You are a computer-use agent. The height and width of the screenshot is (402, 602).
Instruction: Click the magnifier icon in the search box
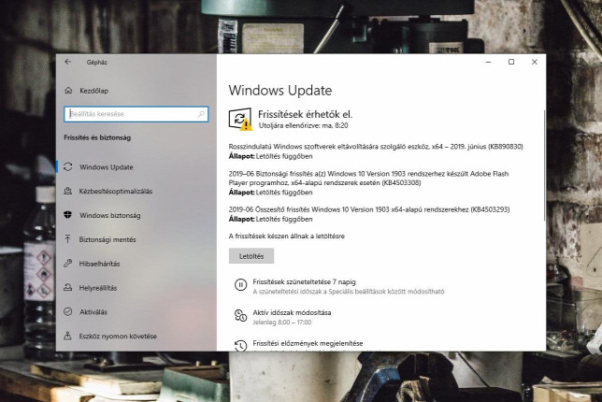tap(201, 114)
